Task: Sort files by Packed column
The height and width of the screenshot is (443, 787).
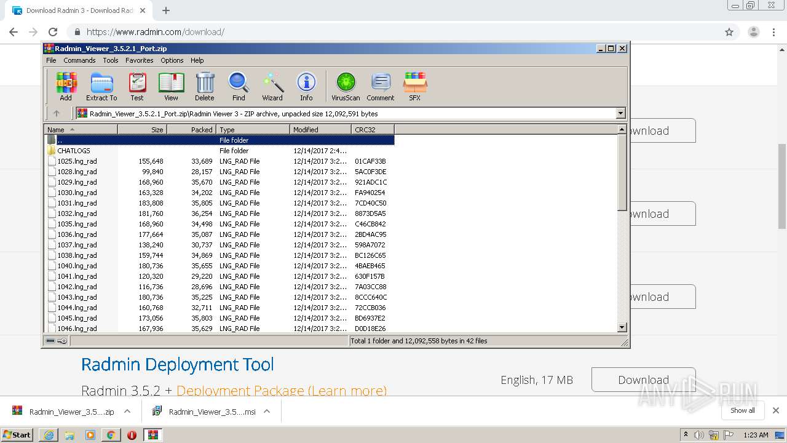Action: [x=191, y=129]
